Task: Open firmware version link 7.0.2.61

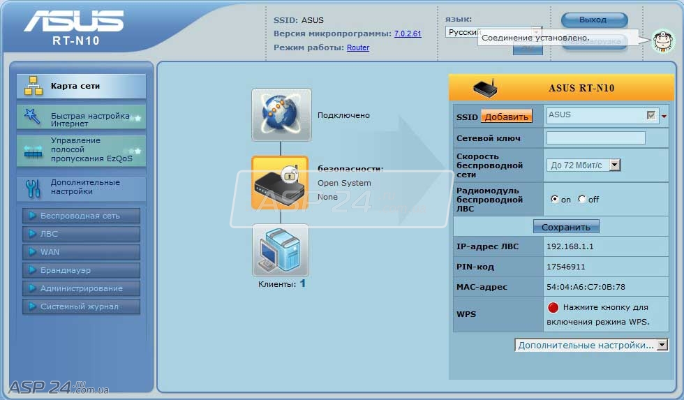Action: (x=408, y=34)
